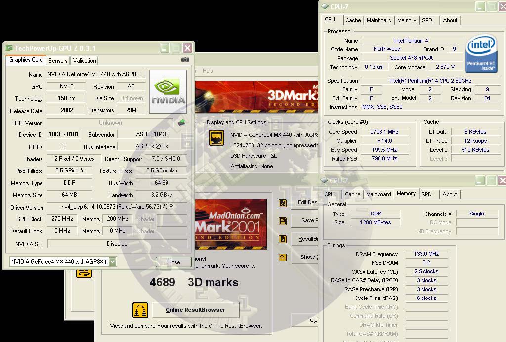Click the top CPU-Z title bar icon
Screen dimensions: 506x342
pyautogui.click(x=325, y=6)
